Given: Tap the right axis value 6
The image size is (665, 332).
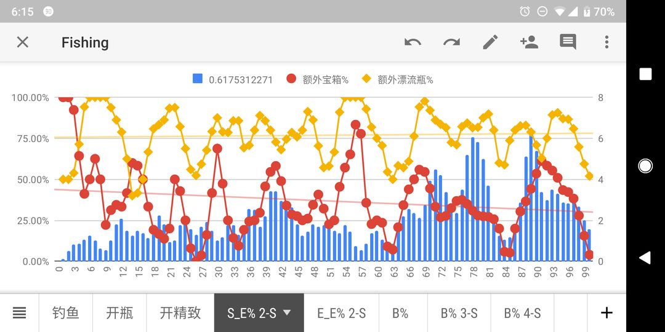Looking at the screenshot, I should coord(600,138).
